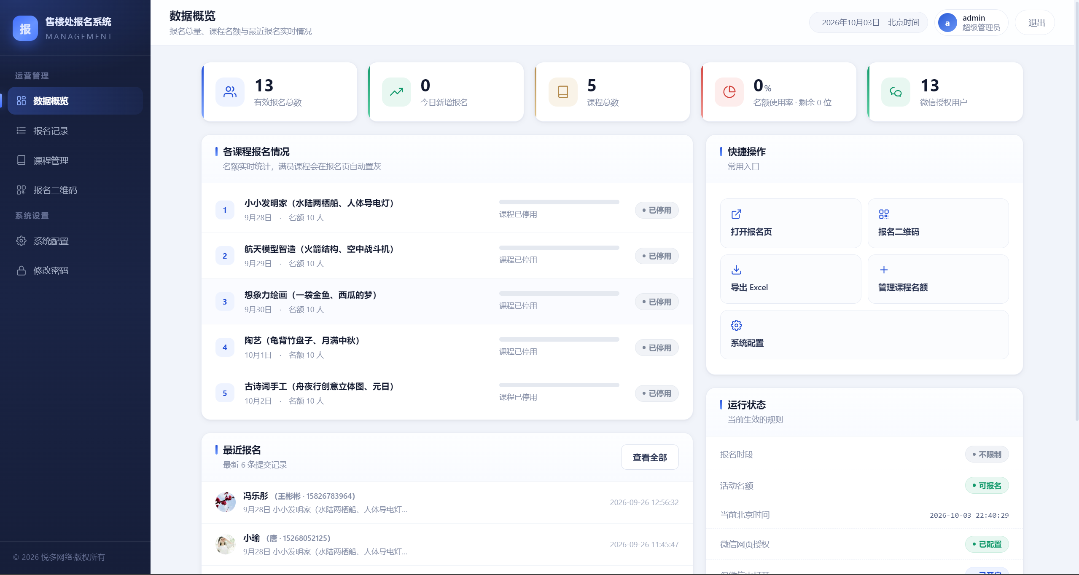This screenshot has height=575, width=1079.
Task: Click the page vertical scrollbar
Action: coord(1076,211)
